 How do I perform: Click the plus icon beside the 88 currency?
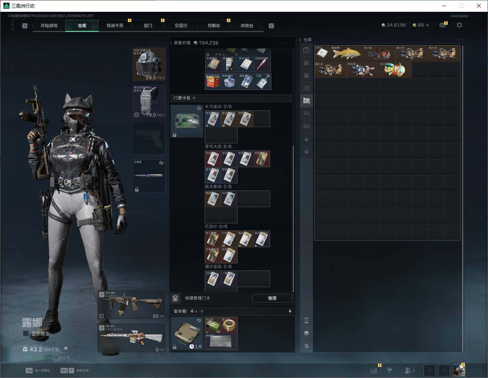[x=427, y=25]
